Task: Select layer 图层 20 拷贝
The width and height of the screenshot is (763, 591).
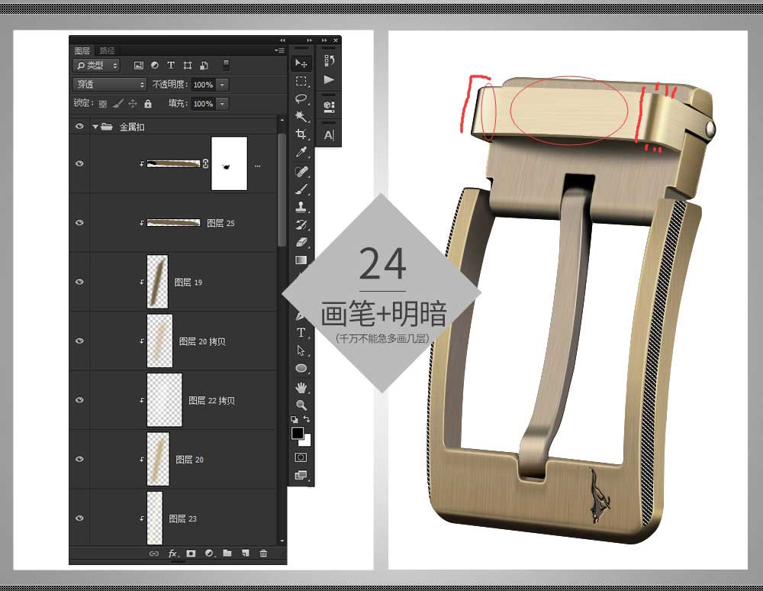Action: point(202,341)
